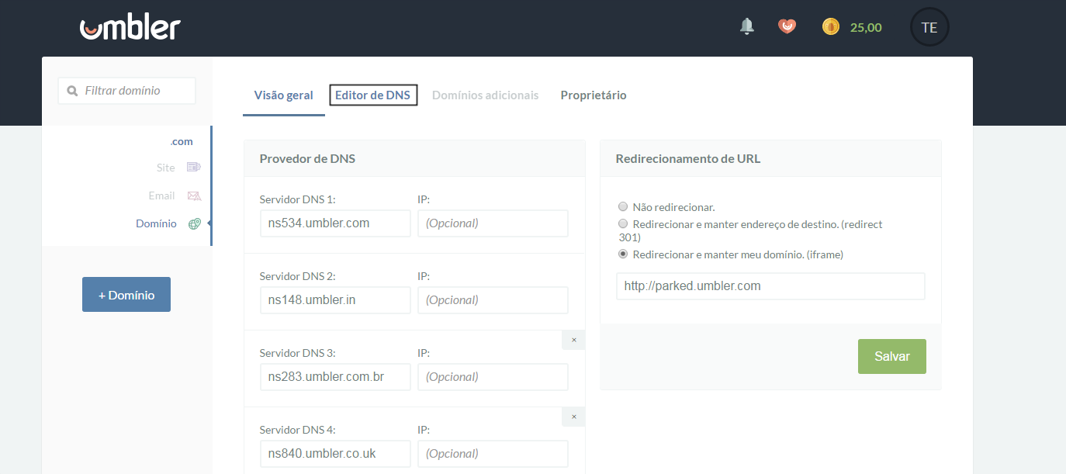Select 'Não redirecionar.' option

(x=623, y=207)
